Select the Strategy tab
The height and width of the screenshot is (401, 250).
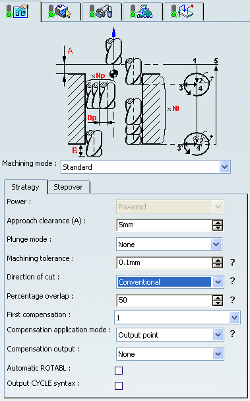(x=26, y=187)
